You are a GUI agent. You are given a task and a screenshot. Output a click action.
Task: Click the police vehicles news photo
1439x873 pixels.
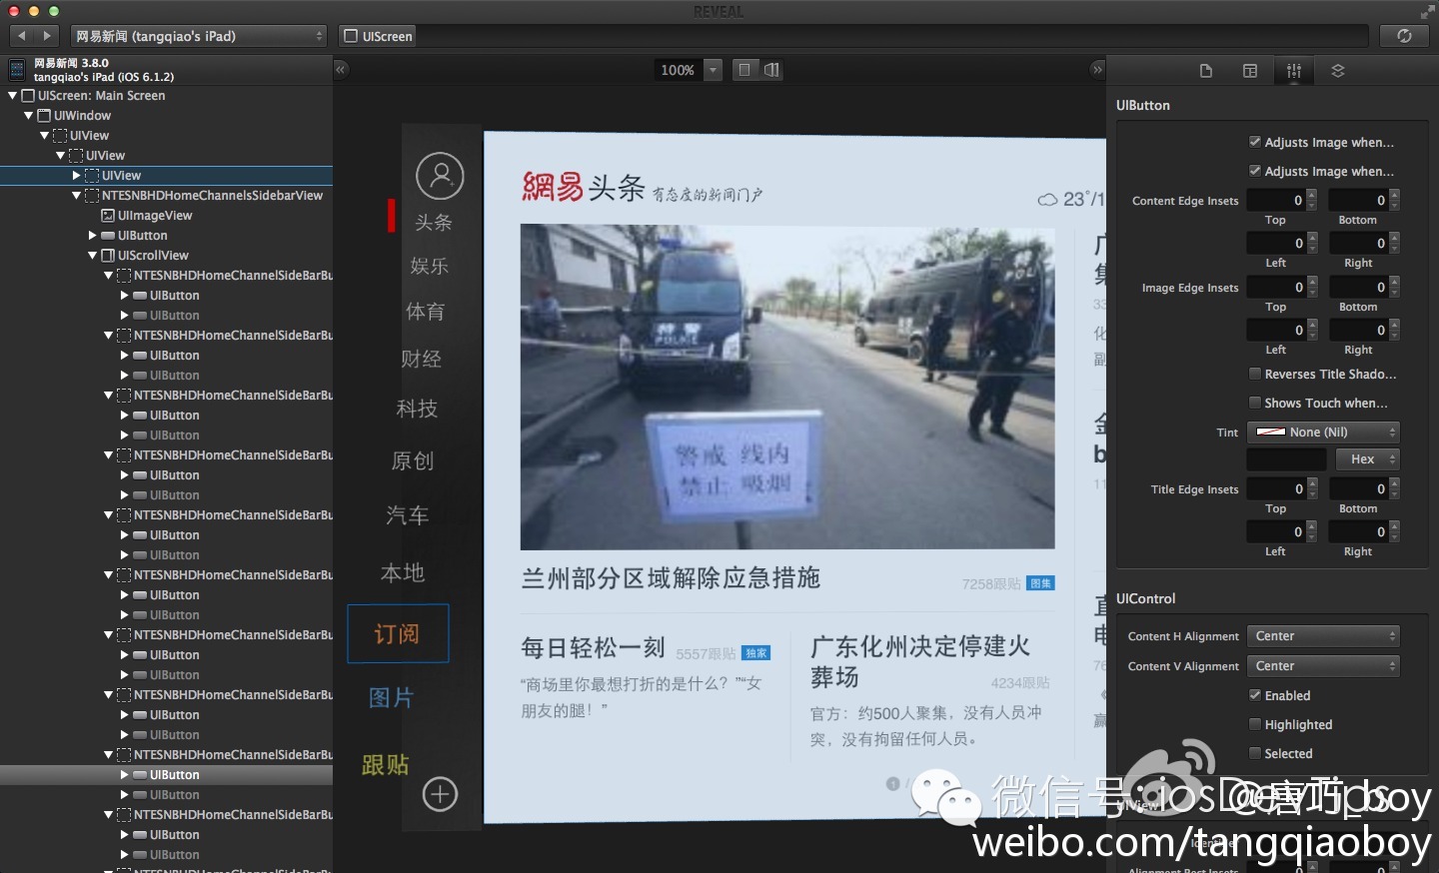(x=787, y=387)
